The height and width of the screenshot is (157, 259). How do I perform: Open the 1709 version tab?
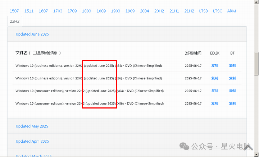(x=72, y=11)
